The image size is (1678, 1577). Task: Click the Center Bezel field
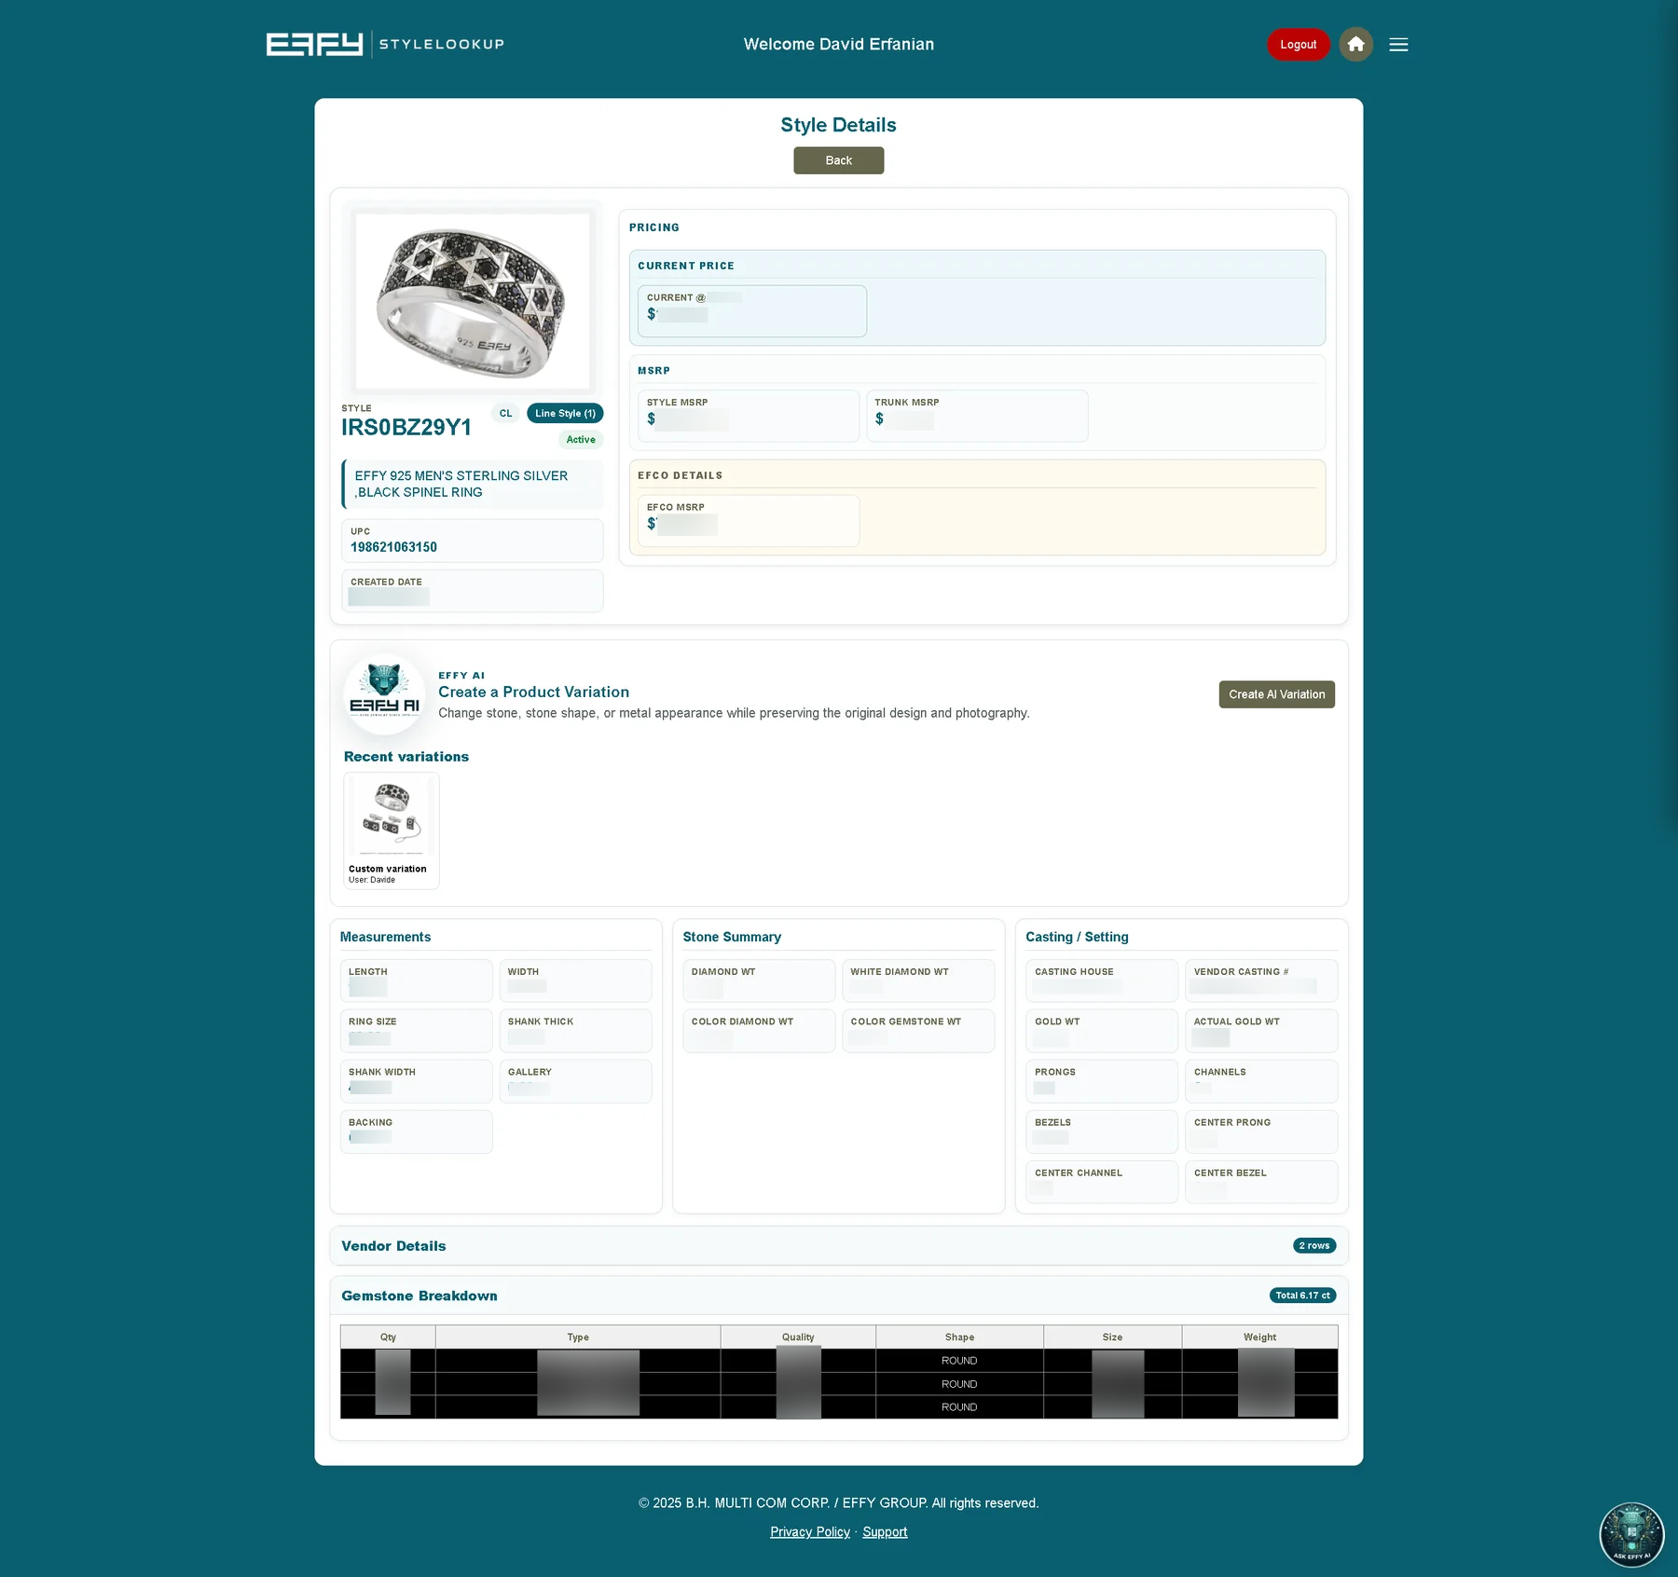pyautogui.click(x=1261, y=1182)
